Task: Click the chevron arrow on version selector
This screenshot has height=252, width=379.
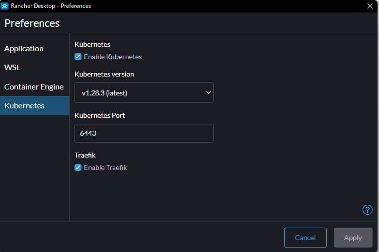Action: tap(208, 92)
